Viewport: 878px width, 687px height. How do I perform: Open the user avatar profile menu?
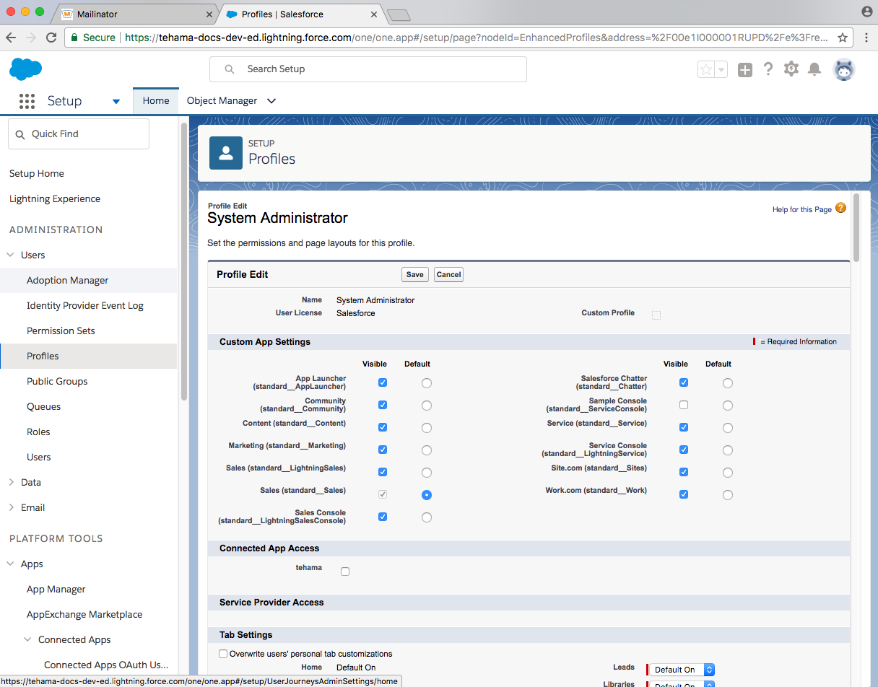(x=844, y=69)
